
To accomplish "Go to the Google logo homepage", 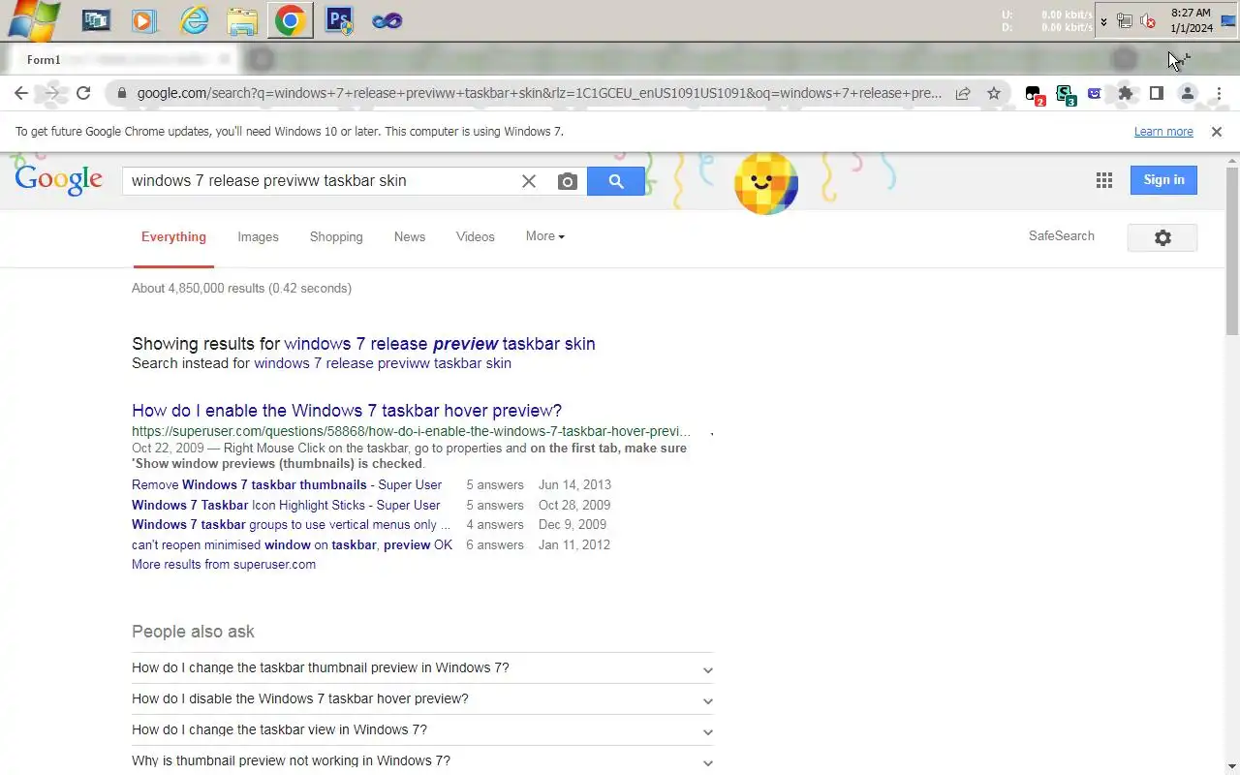I will tap(58, 179).
